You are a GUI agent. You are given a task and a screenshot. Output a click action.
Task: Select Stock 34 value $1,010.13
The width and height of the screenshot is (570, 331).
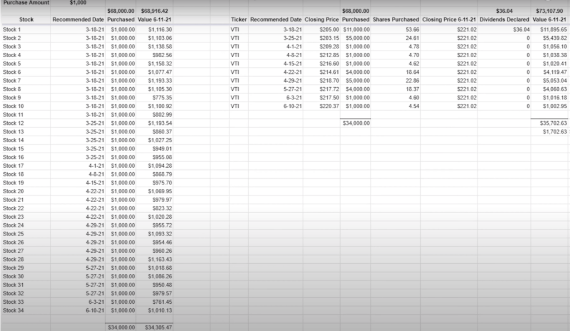(160, 310)
